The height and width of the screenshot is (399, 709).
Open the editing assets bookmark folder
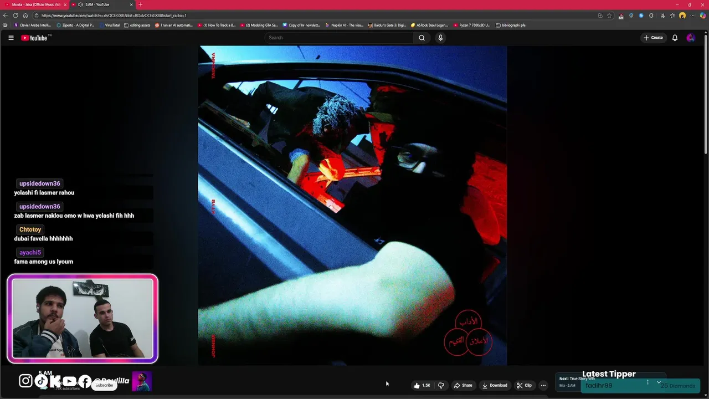coord(137,25)
